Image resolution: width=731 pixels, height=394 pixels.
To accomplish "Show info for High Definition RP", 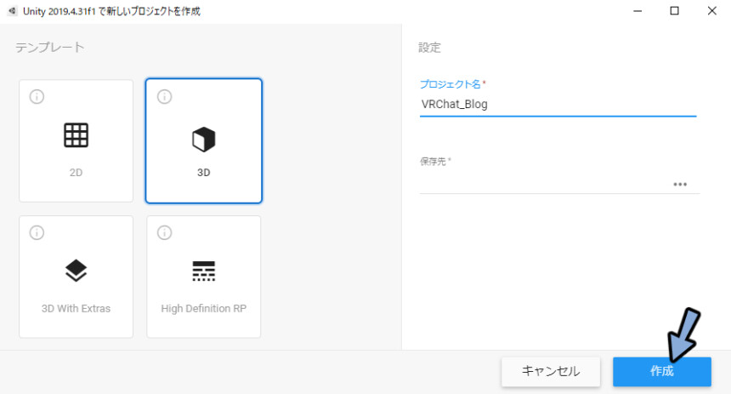I will (165, 232).
